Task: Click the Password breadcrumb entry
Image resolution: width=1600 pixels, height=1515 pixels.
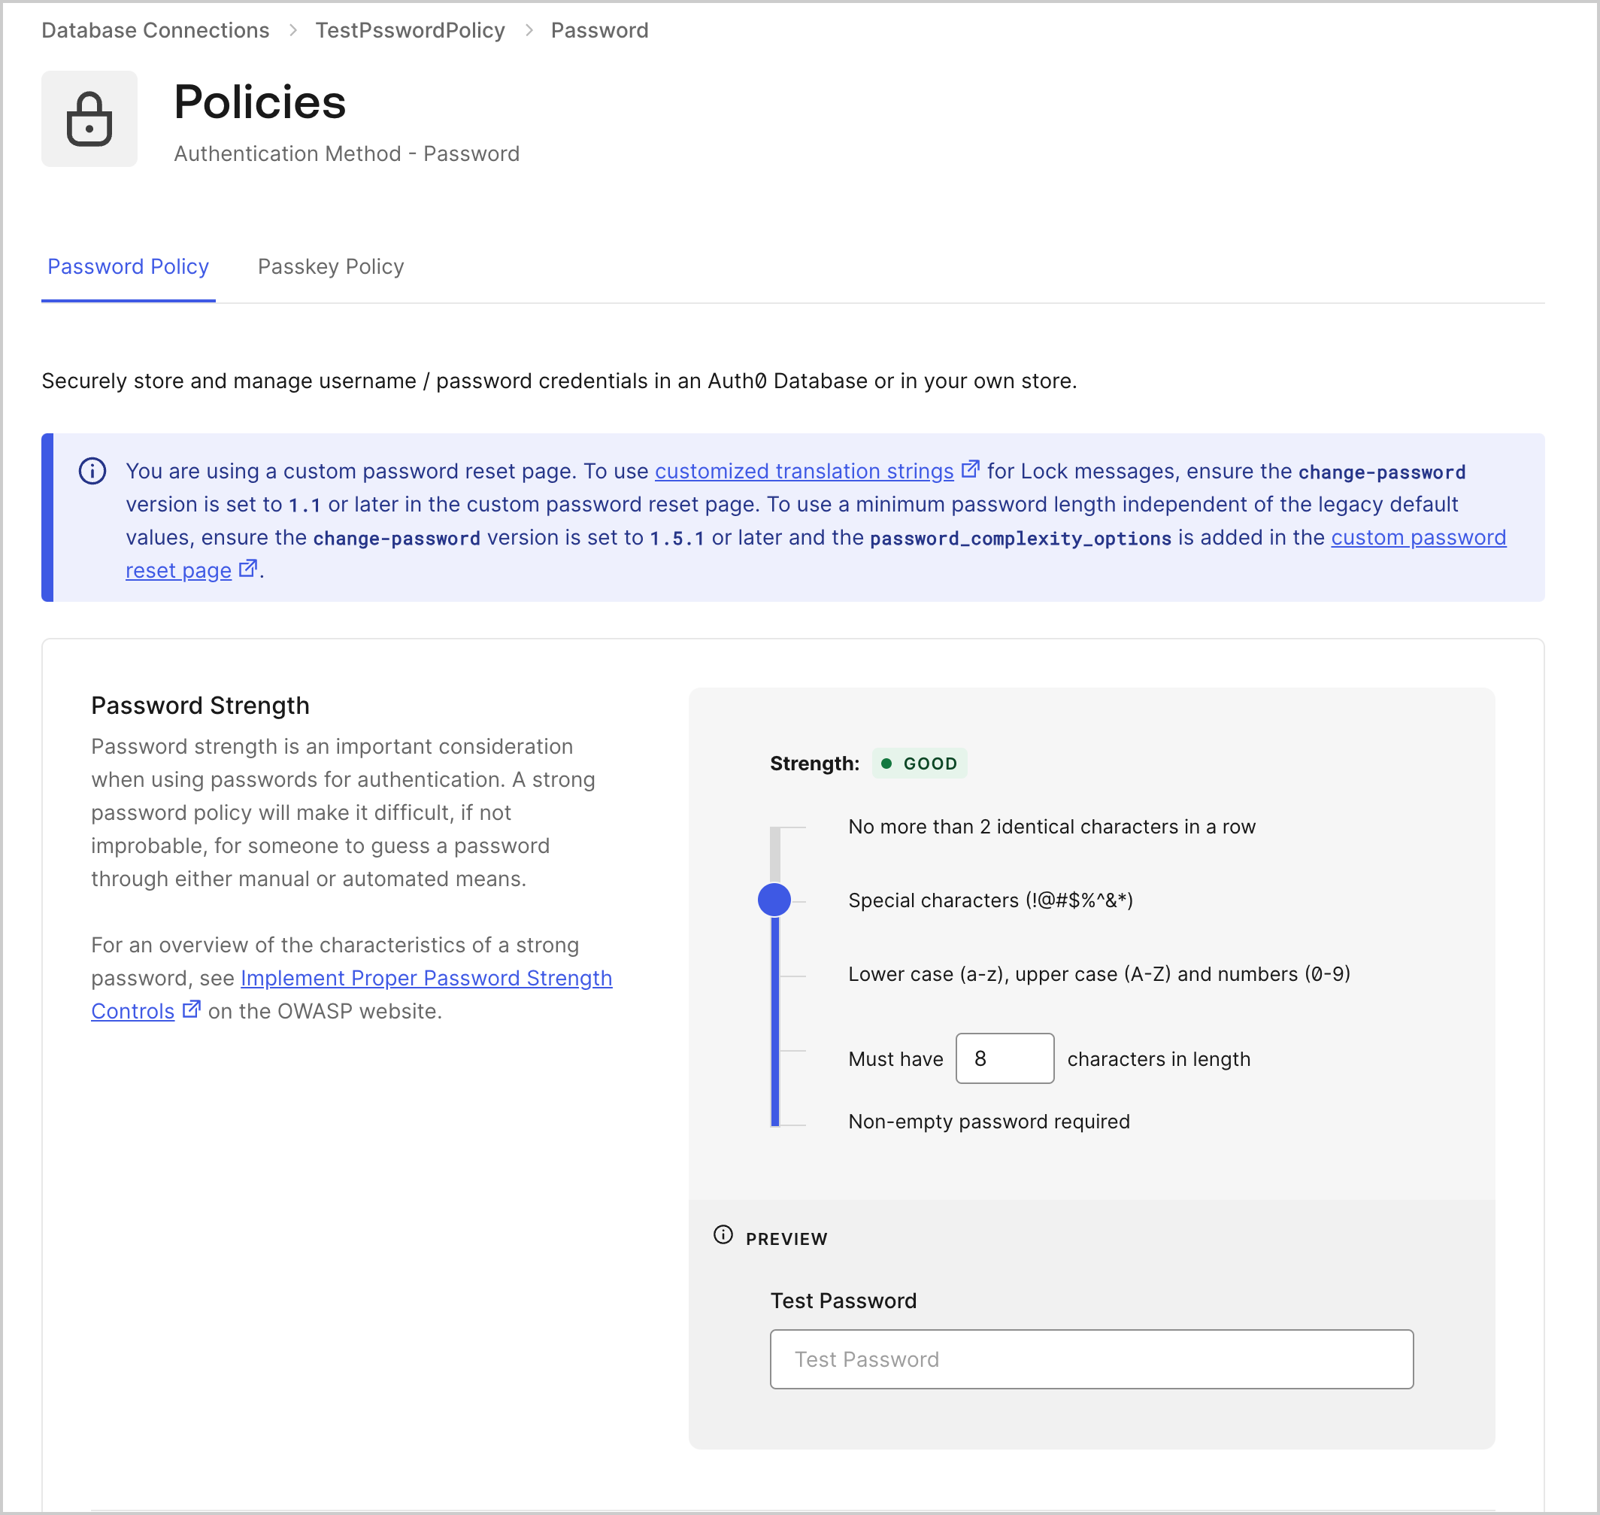Action: (x=599, y=30)
